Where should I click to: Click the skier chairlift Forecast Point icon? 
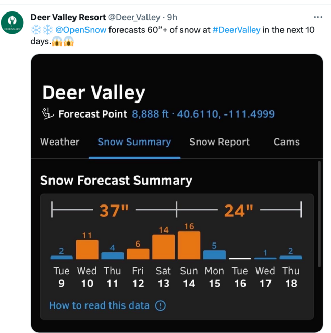tap(48, 113)
